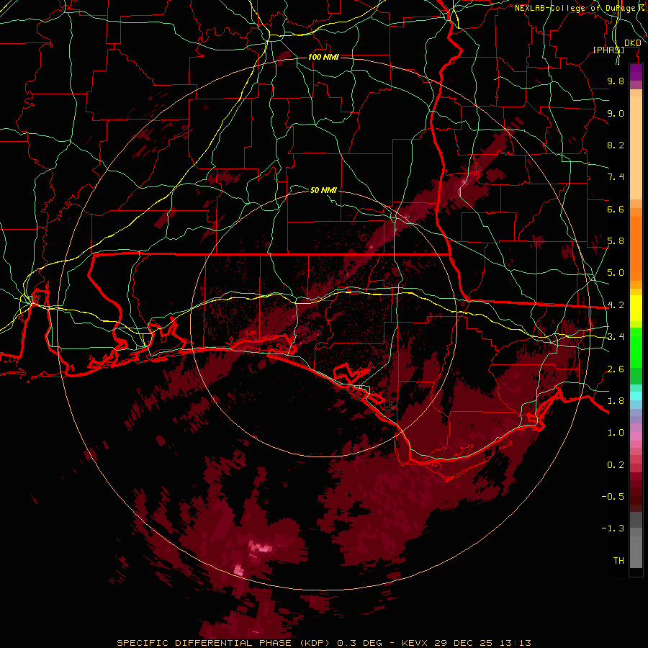This screenshot has height=648, width=648.
Task: Click the 5.8 value on the color scale
Action: point(616,241)
